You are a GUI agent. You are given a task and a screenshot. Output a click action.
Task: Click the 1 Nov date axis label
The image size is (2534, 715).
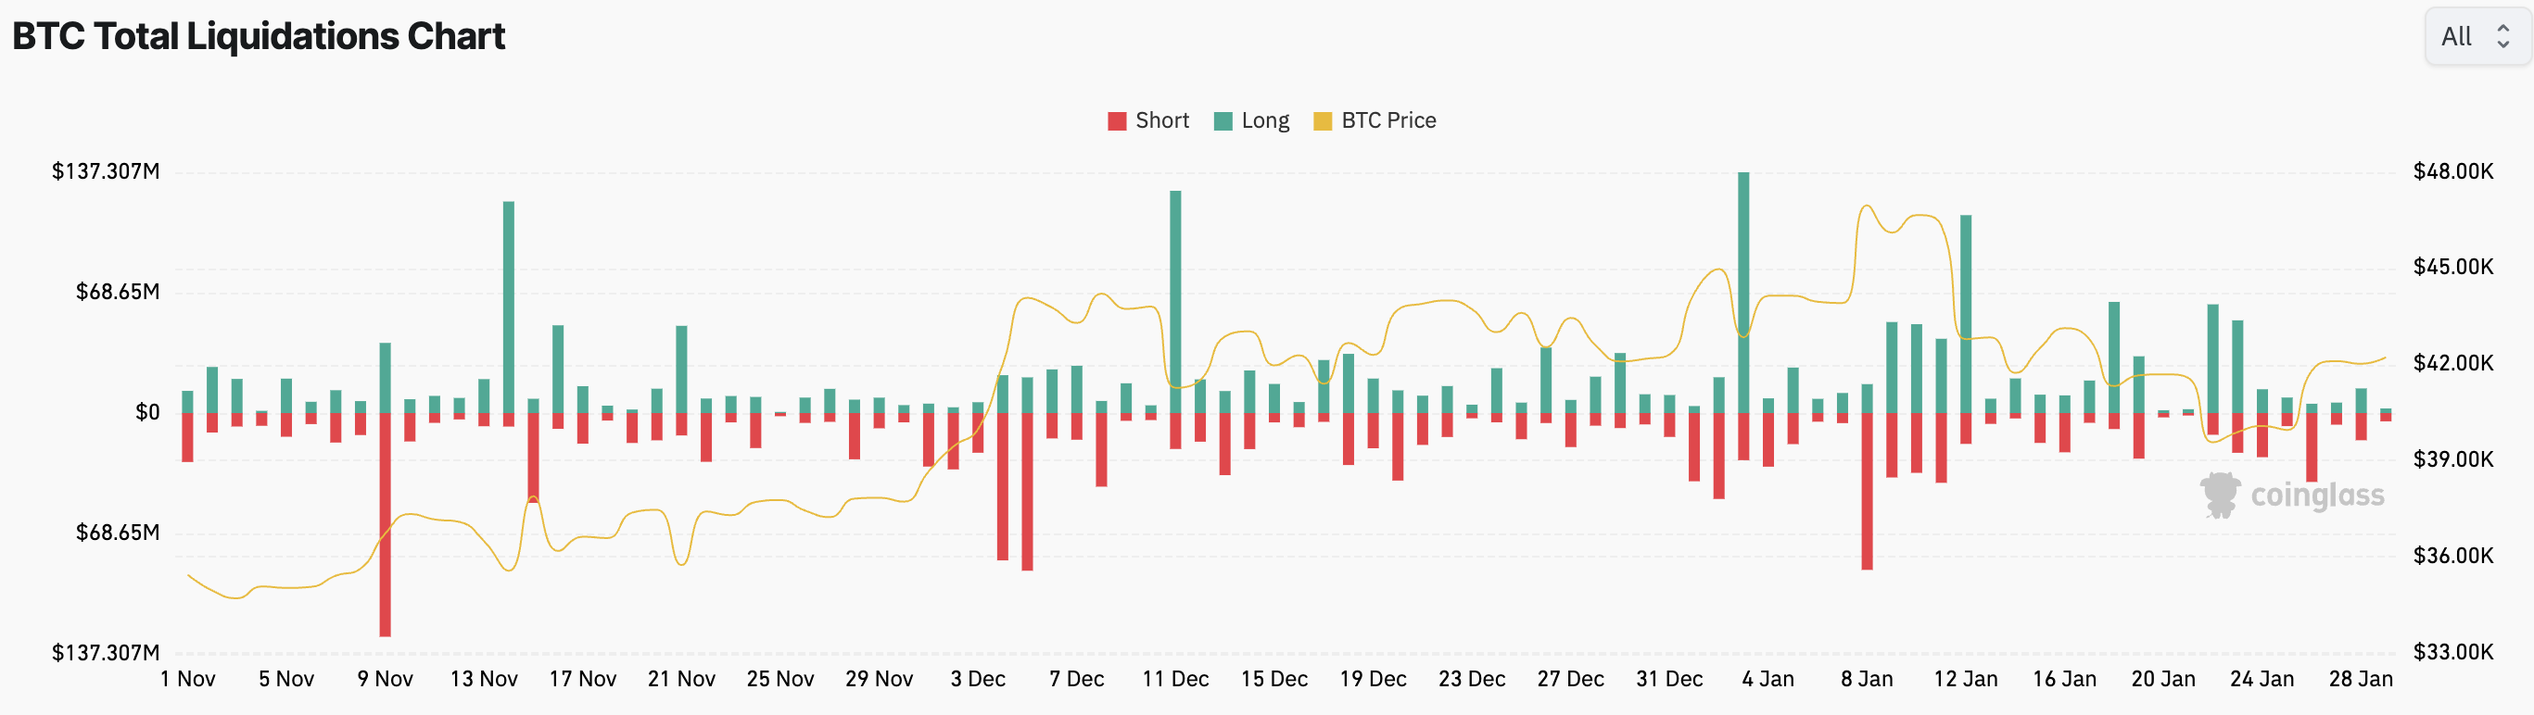pyautogui.click(x=188, y=679)
